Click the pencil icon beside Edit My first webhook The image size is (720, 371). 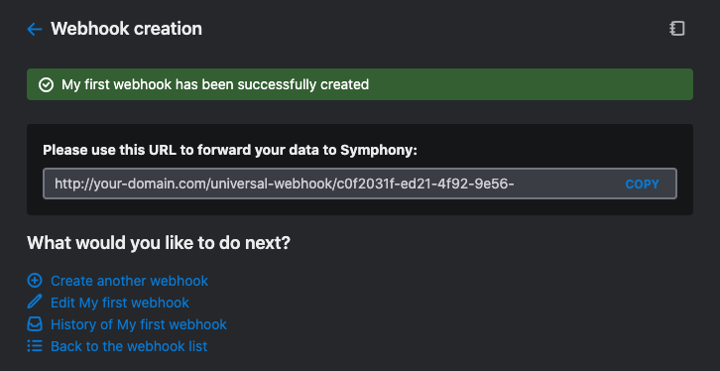click(35, 303)
